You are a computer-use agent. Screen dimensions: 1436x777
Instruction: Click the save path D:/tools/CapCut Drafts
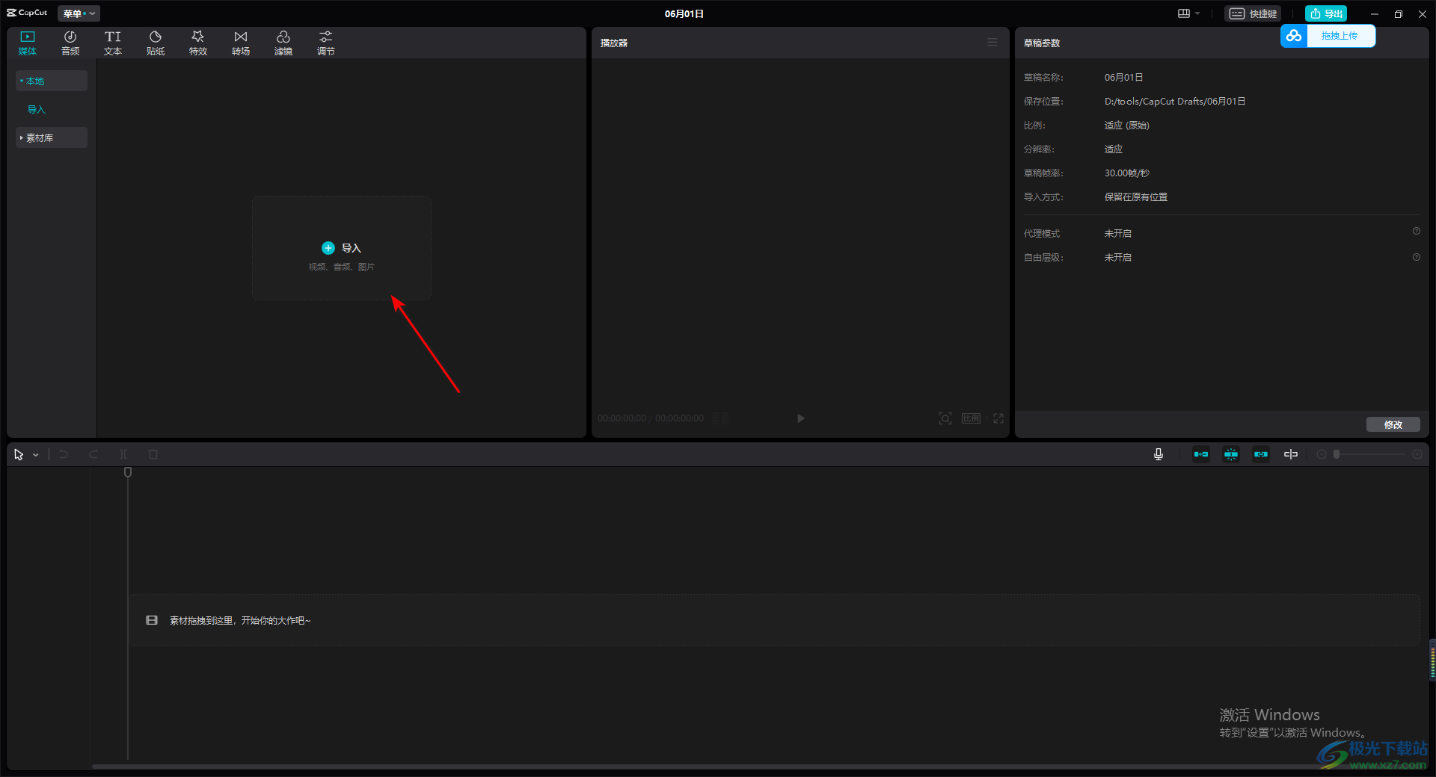pos(1175,102)
